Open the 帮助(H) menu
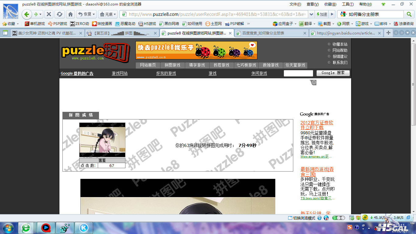This screenshot has height=234, width=416. tap(365, 4)
